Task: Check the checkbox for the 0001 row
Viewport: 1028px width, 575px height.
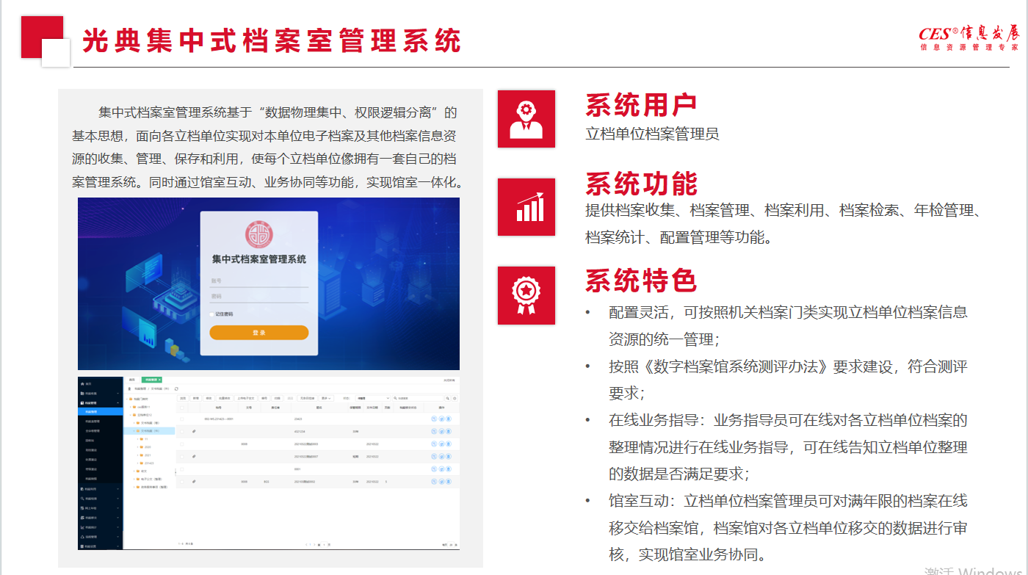Action: 181,469
